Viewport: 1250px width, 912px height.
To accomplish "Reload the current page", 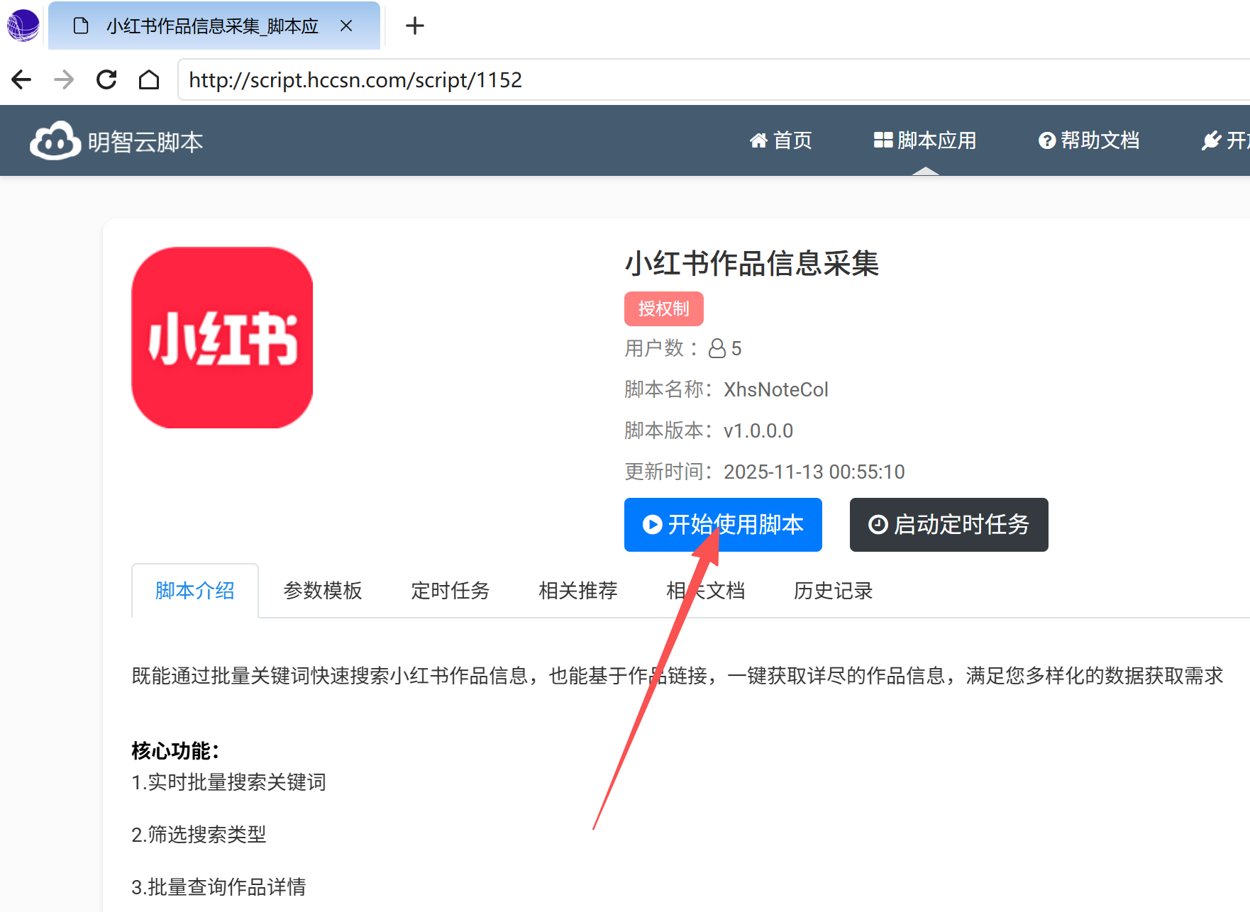I will tap(106, 79).
